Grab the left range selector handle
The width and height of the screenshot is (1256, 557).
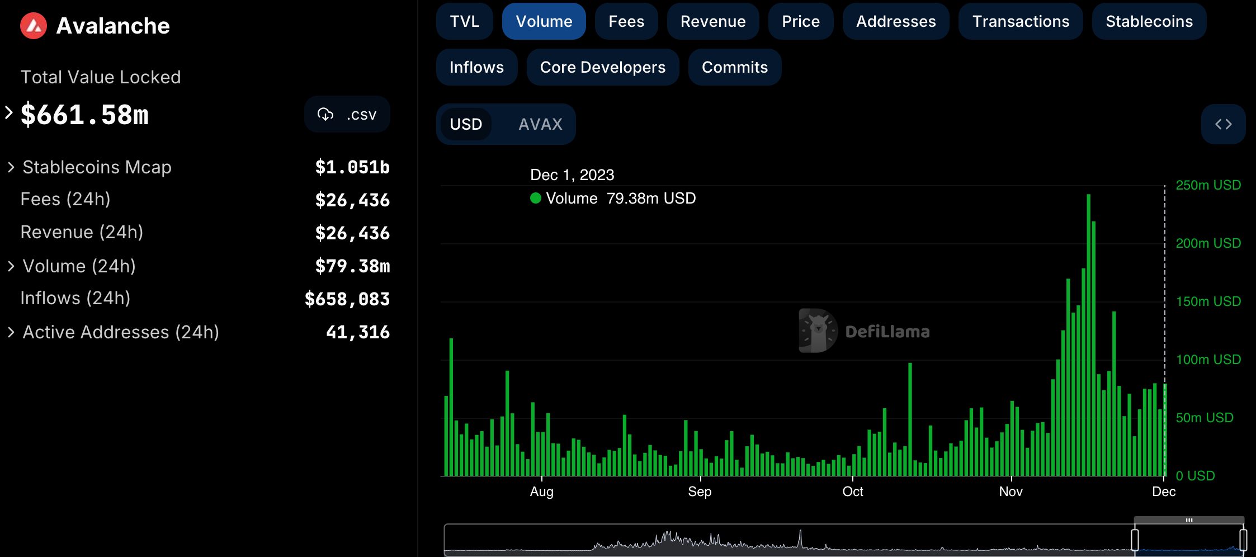coord(1135,540)
